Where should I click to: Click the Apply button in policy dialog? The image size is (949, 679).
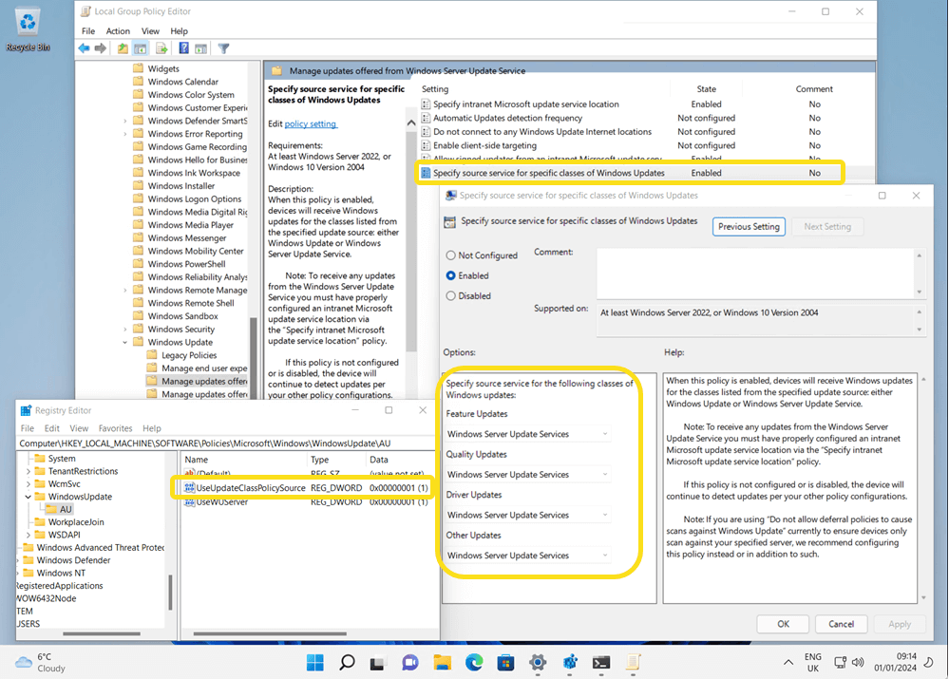[900, 624]
